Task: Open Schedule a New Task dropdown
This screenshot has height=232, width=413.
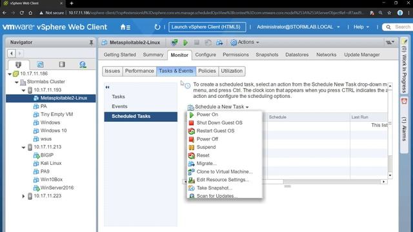Action: pos(218,107)
